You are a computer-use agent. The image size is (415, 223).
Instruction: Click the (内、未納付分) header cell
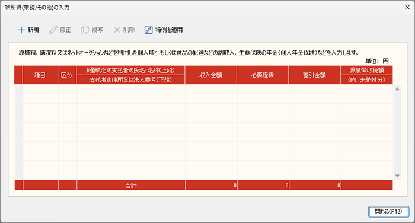coord(366,79)
